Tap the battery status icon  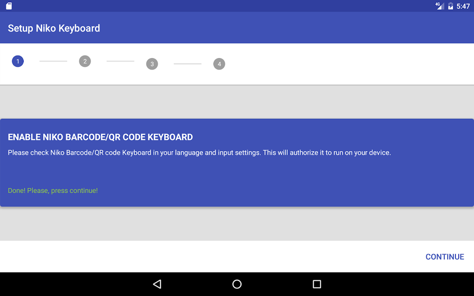coord(451,6)
